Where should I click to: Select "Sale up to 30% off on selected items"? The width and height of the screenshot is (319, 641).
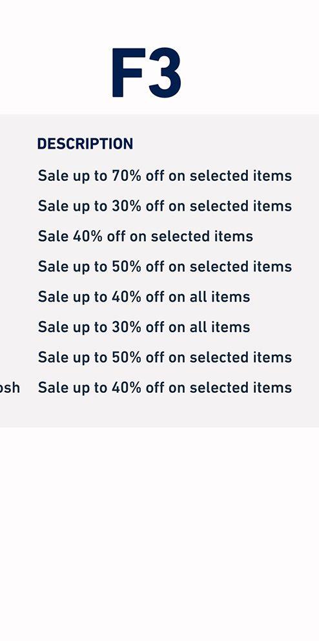(165, 206)
